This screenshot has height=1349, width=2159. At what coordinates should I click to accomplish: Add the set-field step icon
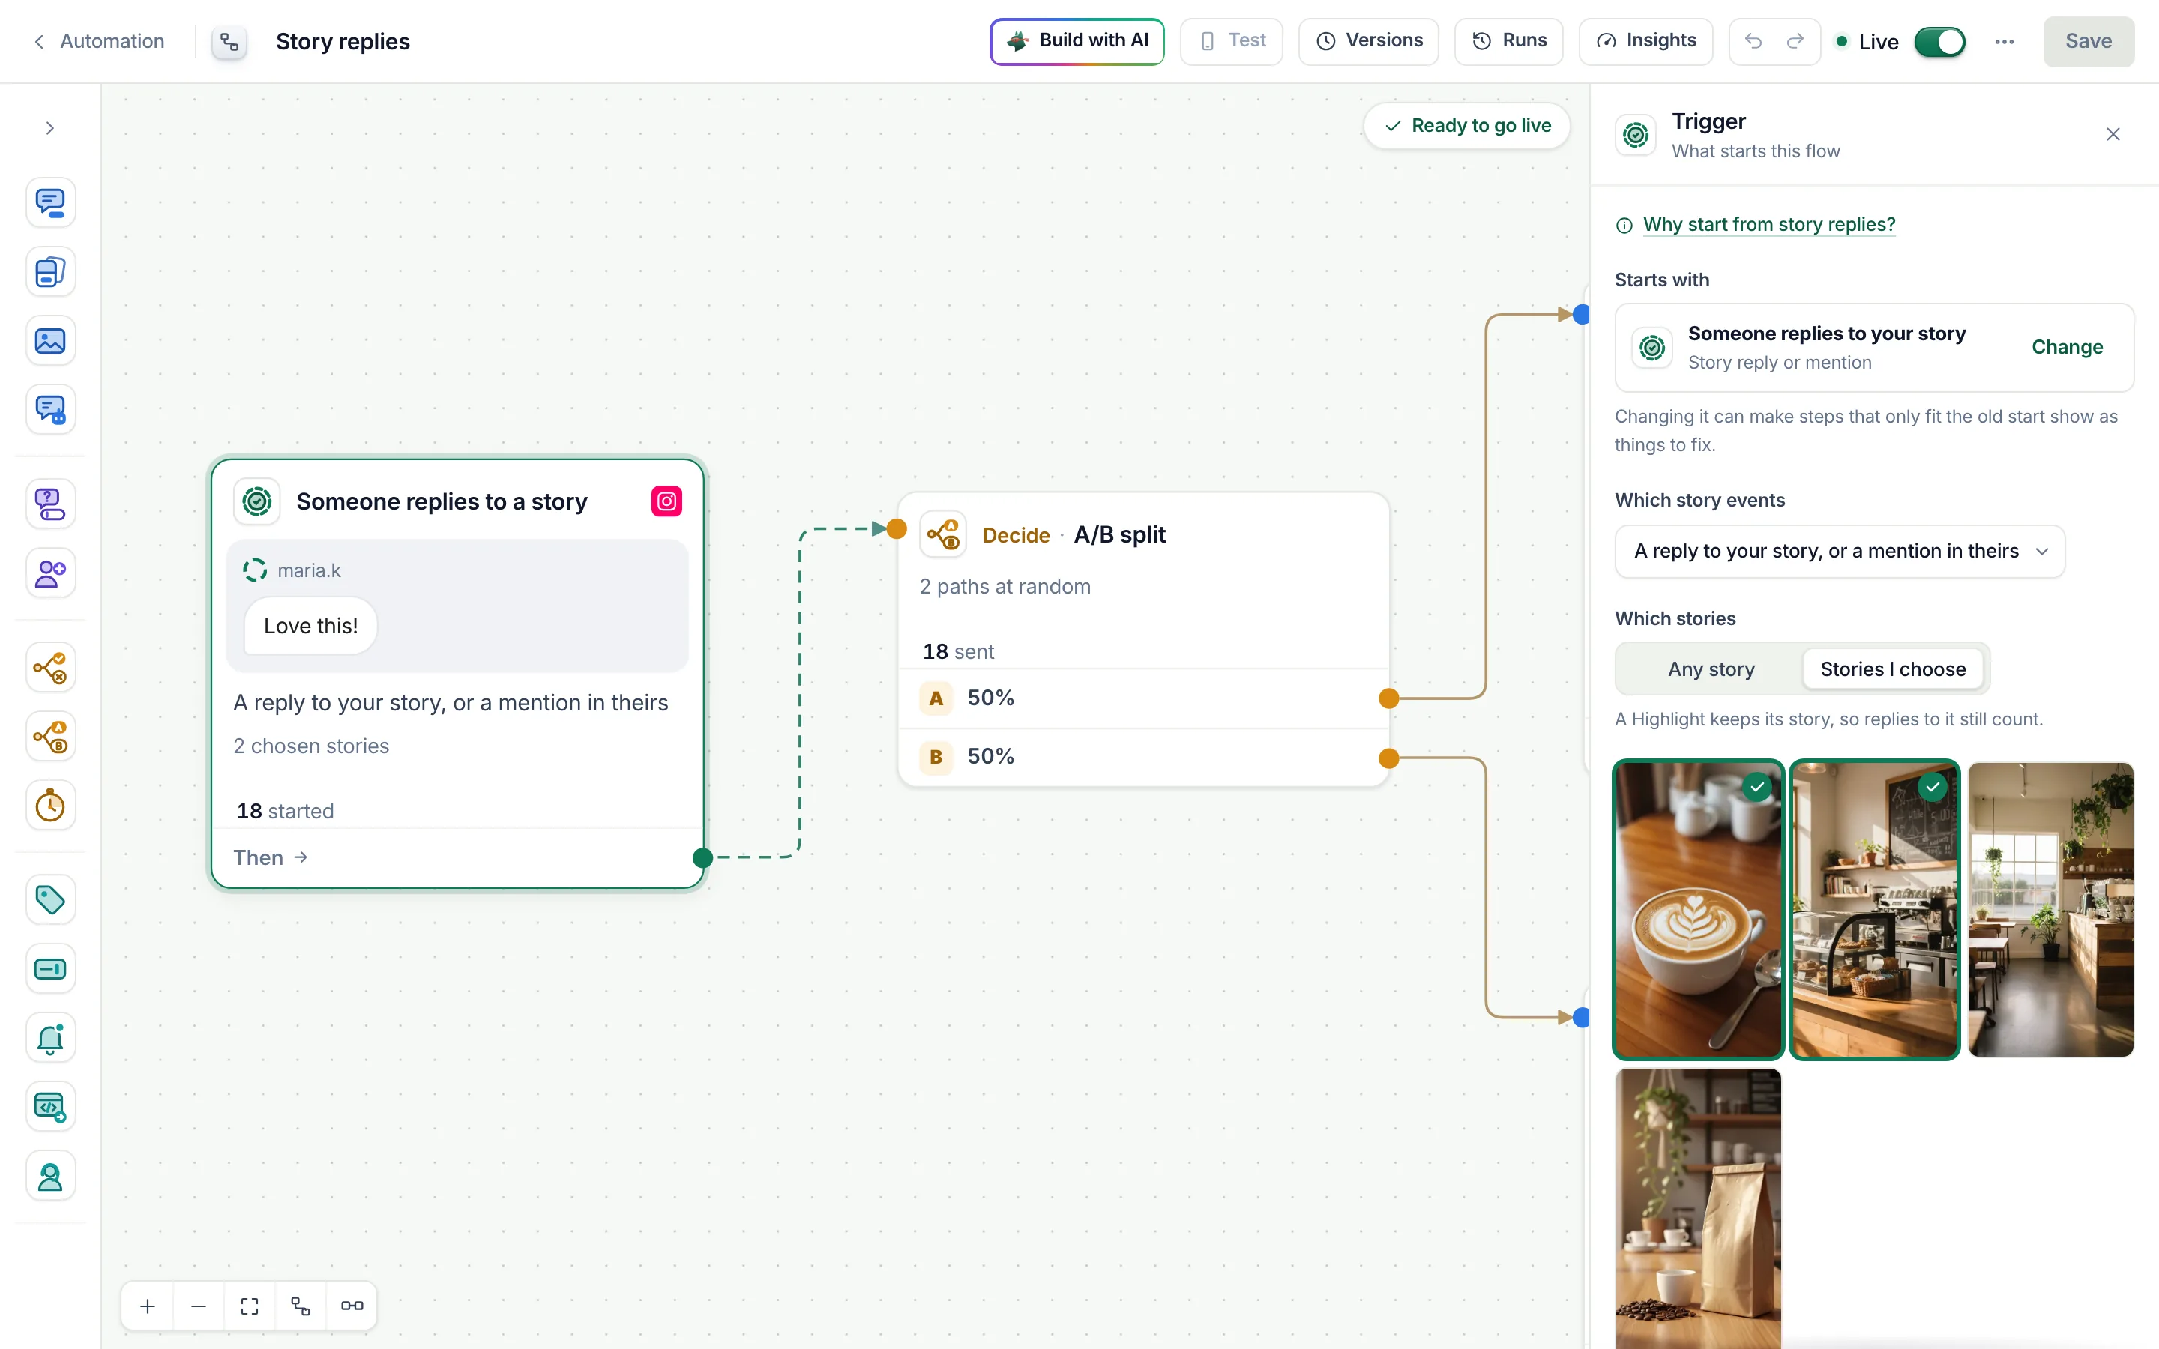[50, 969]
